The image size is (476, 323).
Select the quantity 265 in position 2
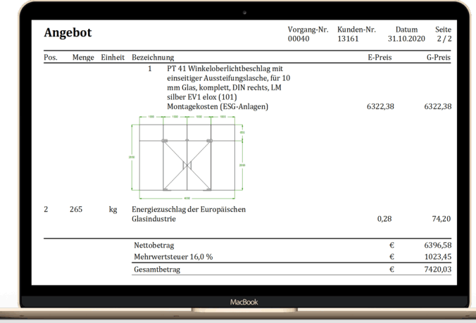click(77, 210)
